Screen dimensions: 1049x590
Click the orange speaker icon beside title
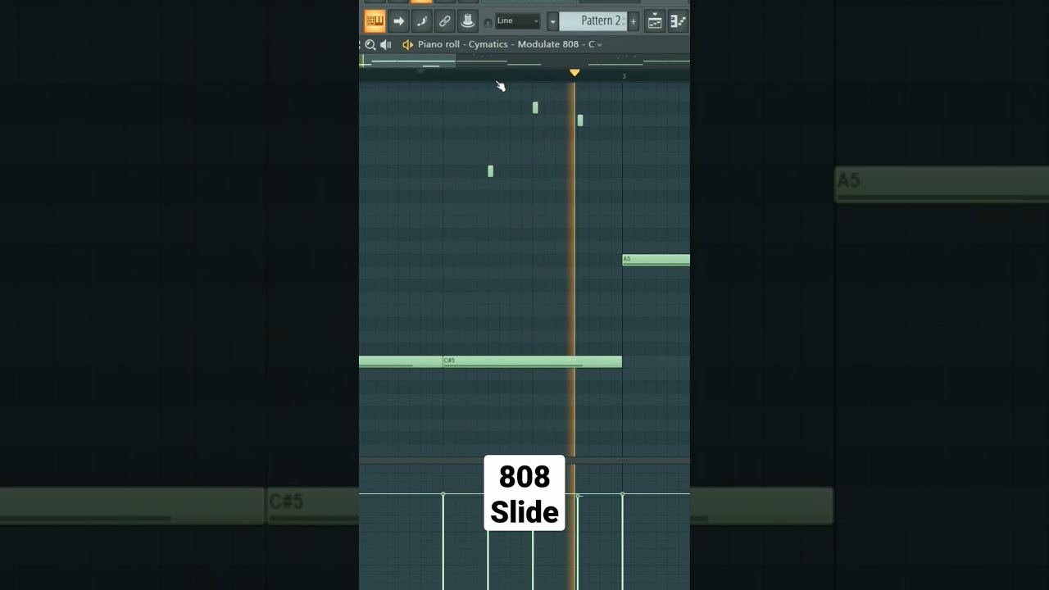coord(407,44)
